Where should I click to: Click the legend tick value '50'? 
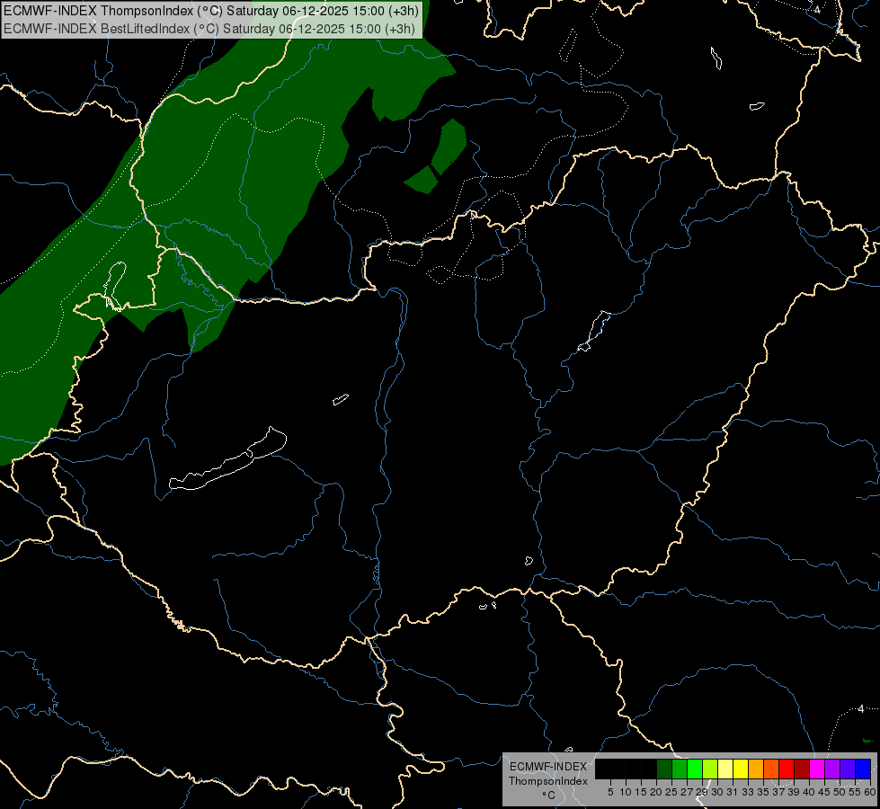840,792
